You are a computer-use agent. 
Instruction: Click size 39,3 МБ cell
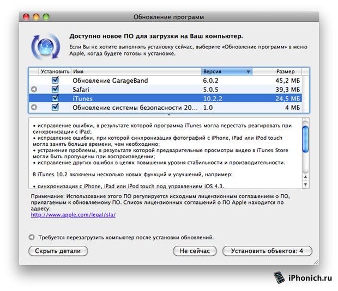coord(287,89)
